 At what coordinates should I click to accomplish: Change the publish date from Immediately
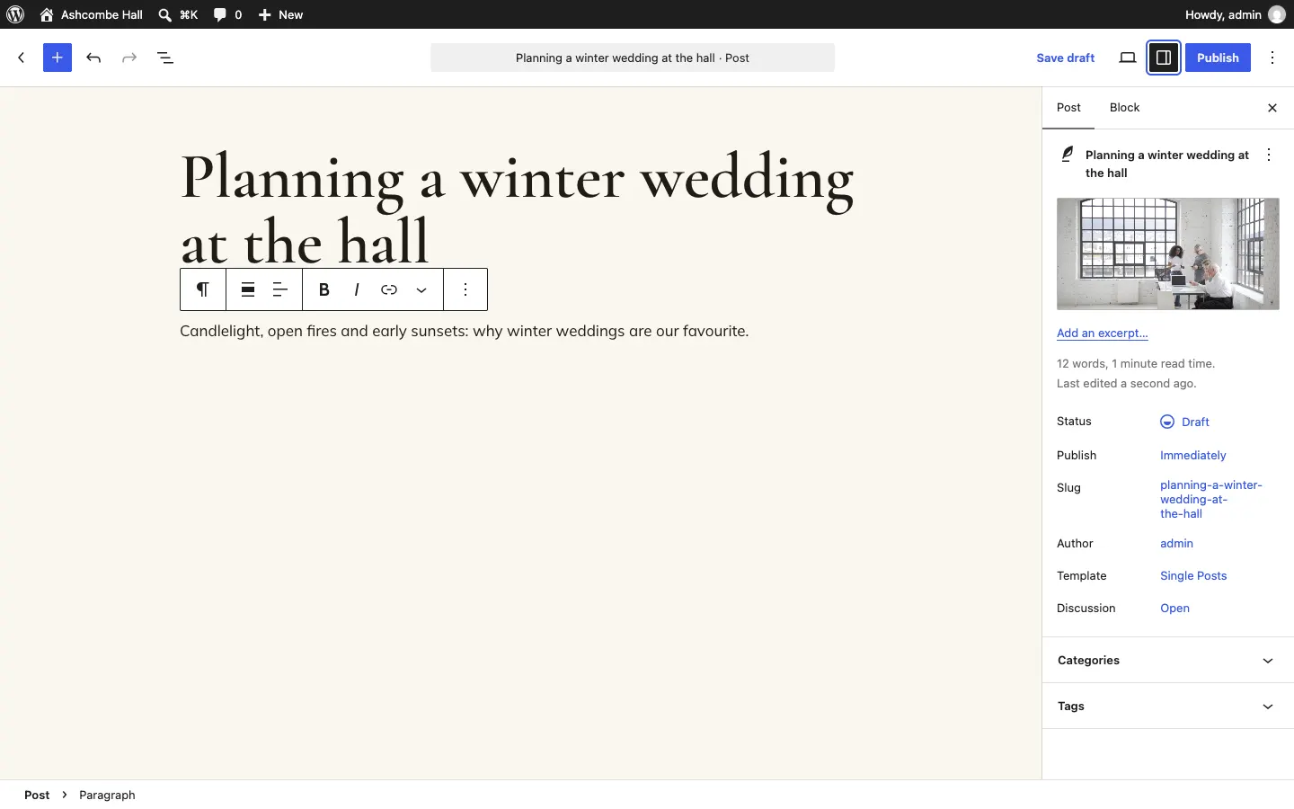pyautogui.click(x=1192, y=456)
